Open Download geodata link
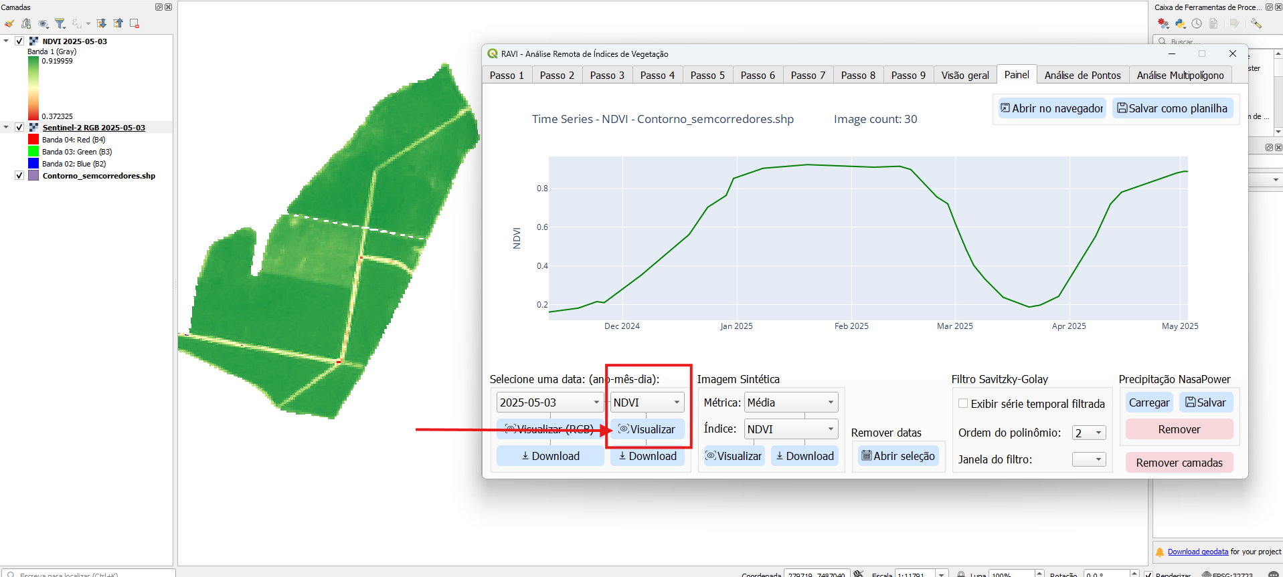The image size is (1283, 577). pos(1198,552)
